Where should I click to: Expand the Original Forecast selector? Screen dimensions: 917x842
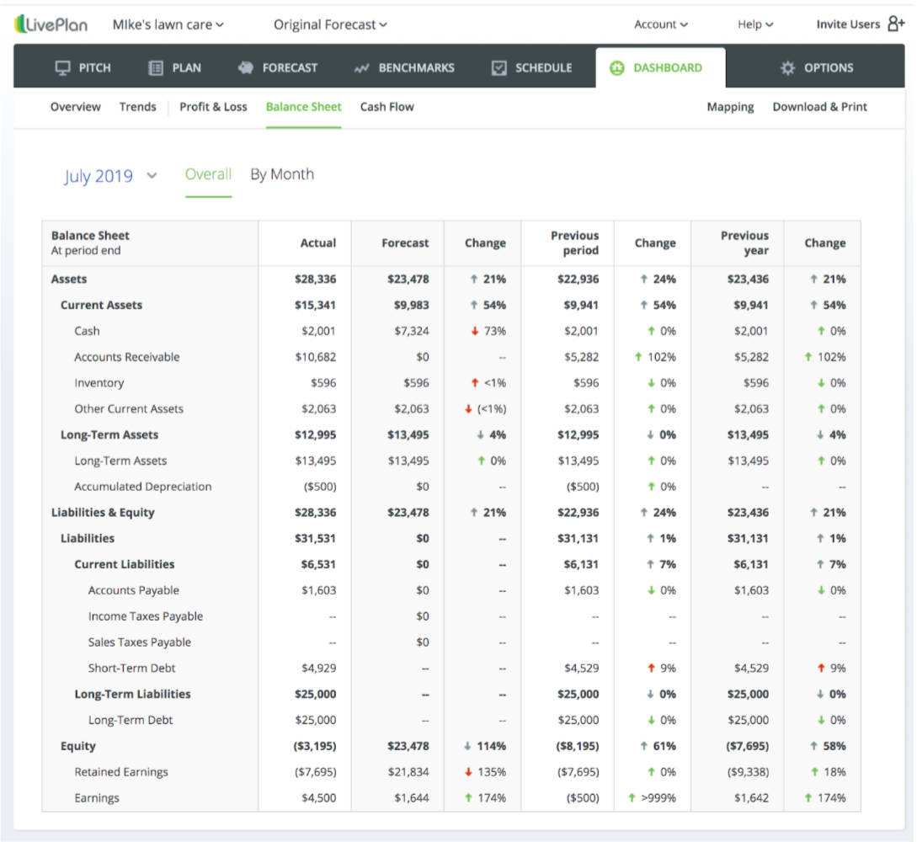[329, 24]
